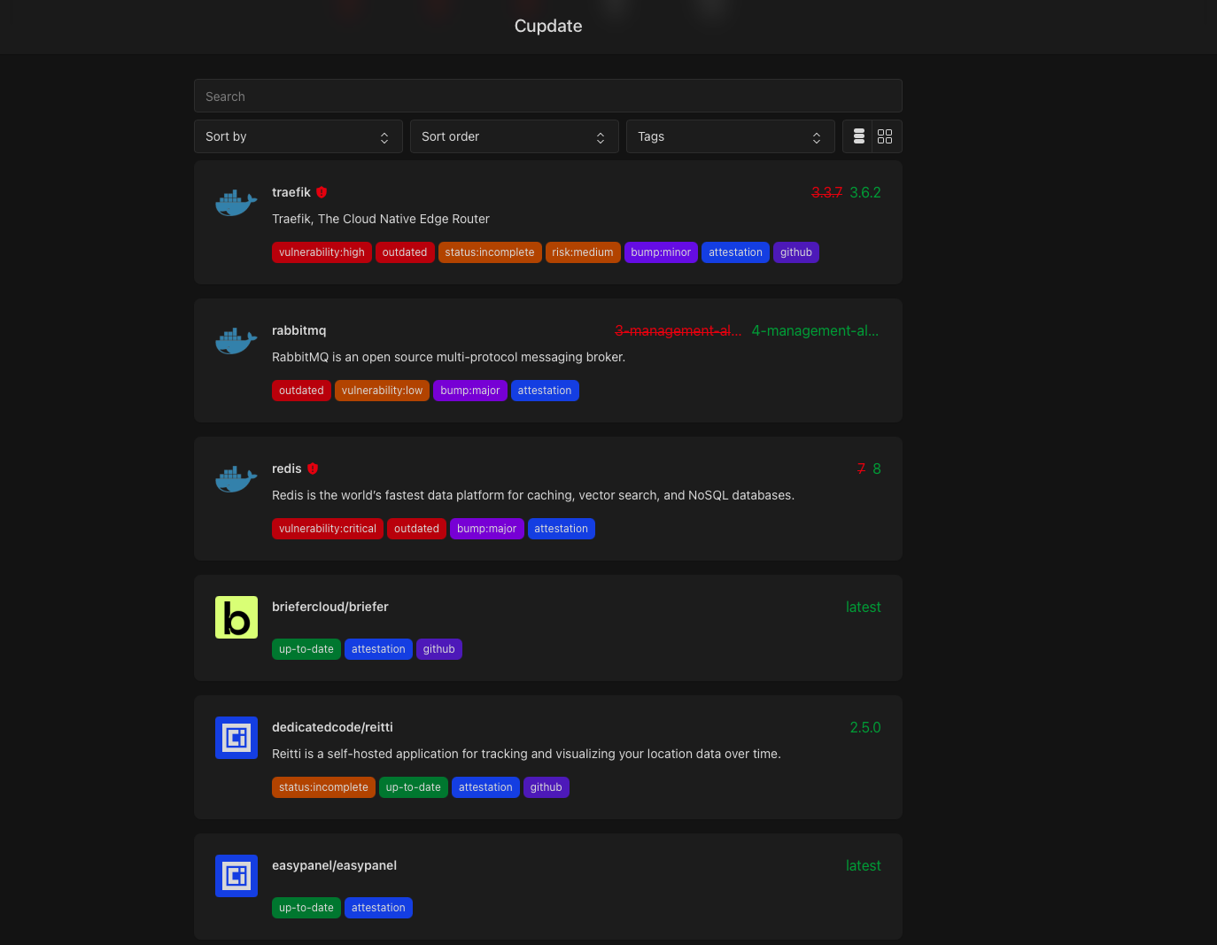Click the bump:minor tag on traefik
This screenshot has height=945, width=1217.
coord(661,252)
